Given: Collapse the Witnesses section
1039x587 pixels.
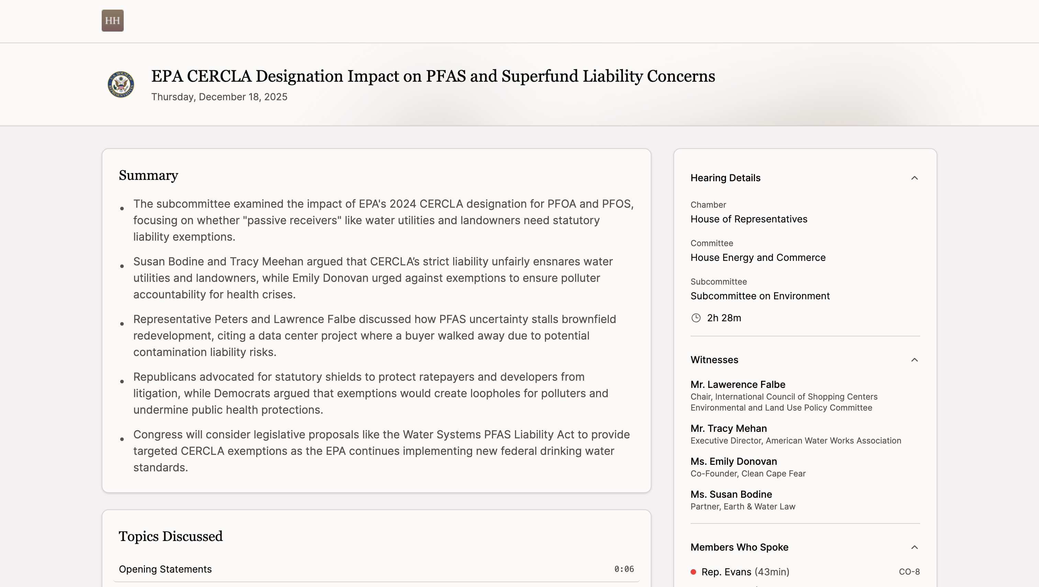Looking at the screenshot, I should point(914,360).
